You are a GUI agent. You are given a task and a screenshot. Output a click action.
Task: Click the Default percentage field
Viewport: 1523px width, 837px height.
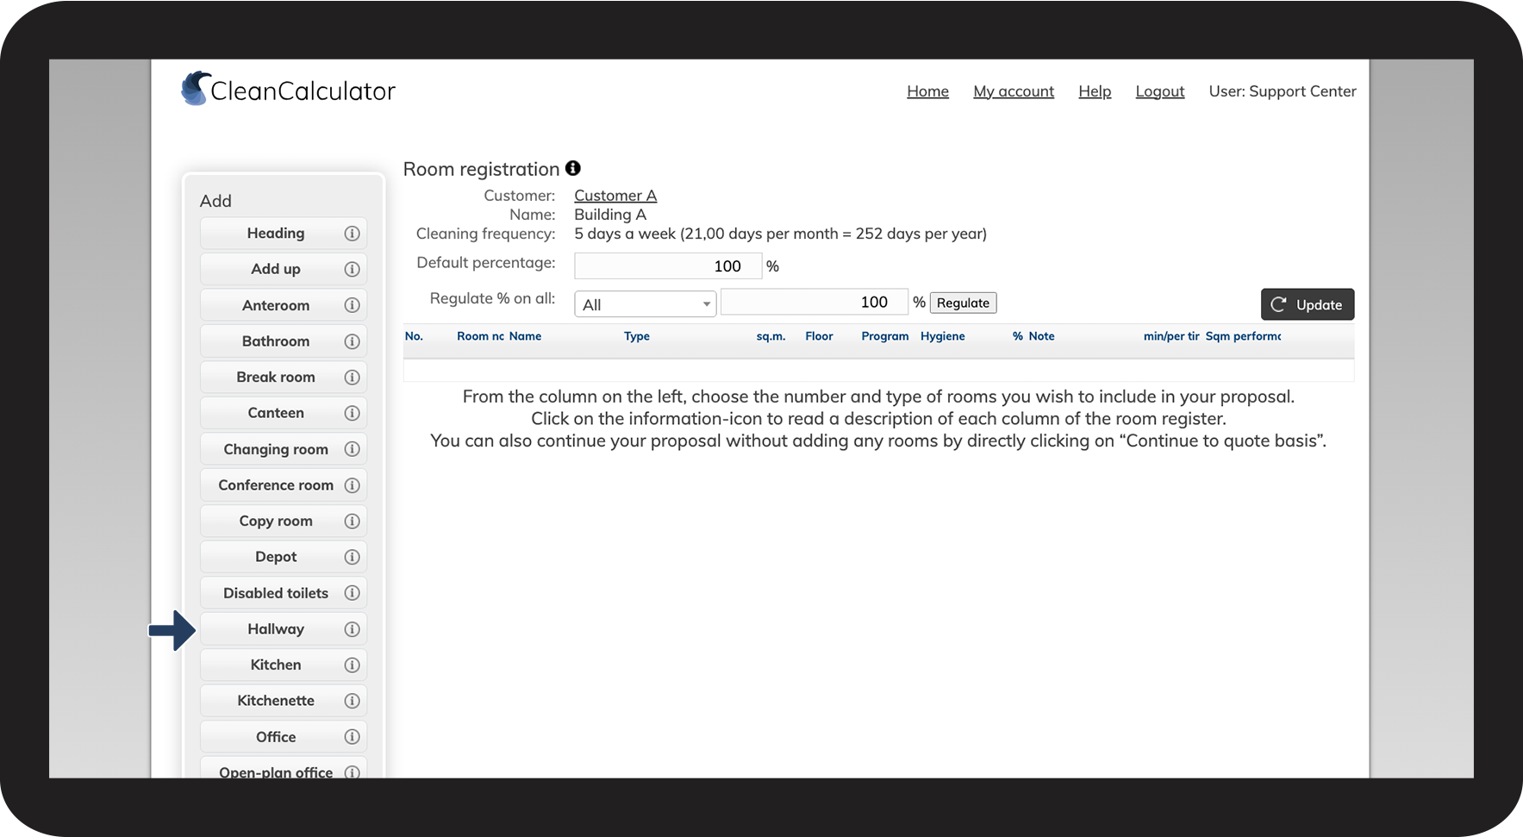point(668,266)
